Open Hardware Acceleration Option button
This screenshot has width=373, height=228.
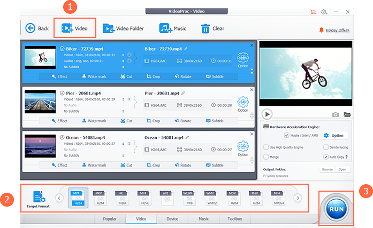point(334,135)
